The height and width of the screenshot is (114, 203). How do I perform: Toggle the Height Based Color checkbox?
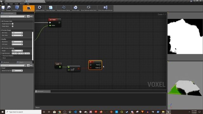pyautogui.click(x=13, y=24)
